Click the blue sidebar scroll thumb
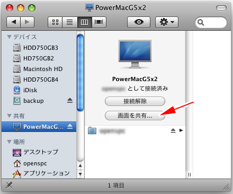This screenshot has width=233, height=194. pyautogui.click(x=80, y=73)
